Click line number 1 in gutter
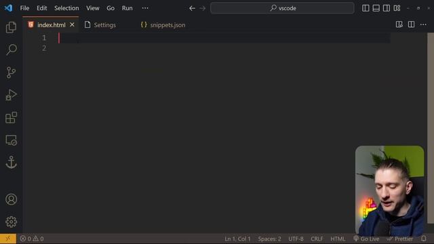 coord(44,38)
